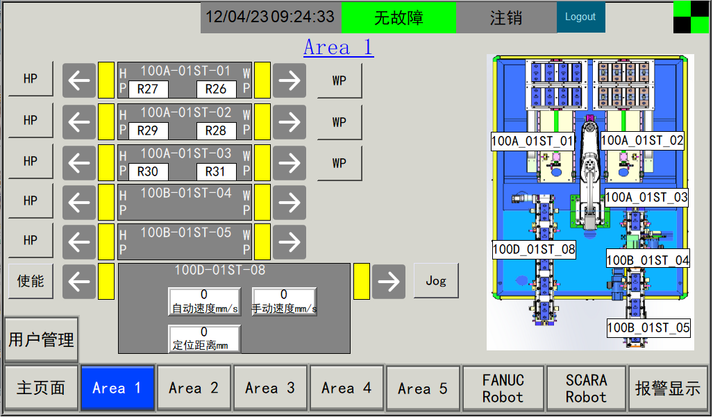Screen dimensions: 713x417
Task: Open the 报警显示 alarm display page
Action: click(668, 389)
